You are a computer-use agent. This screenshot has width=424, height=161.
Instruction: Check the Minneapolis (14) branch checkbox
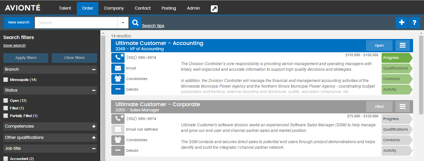pyautogui.click(x=6, y=80)
